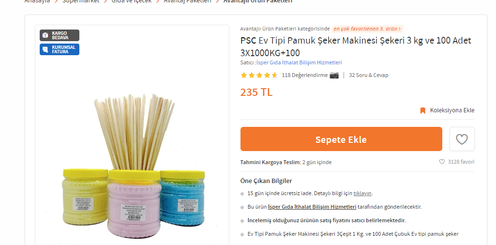Click the breadcrumb arrow before Supermarket
The width and height of the screenshot is (496, 245).
pos(56,1)
